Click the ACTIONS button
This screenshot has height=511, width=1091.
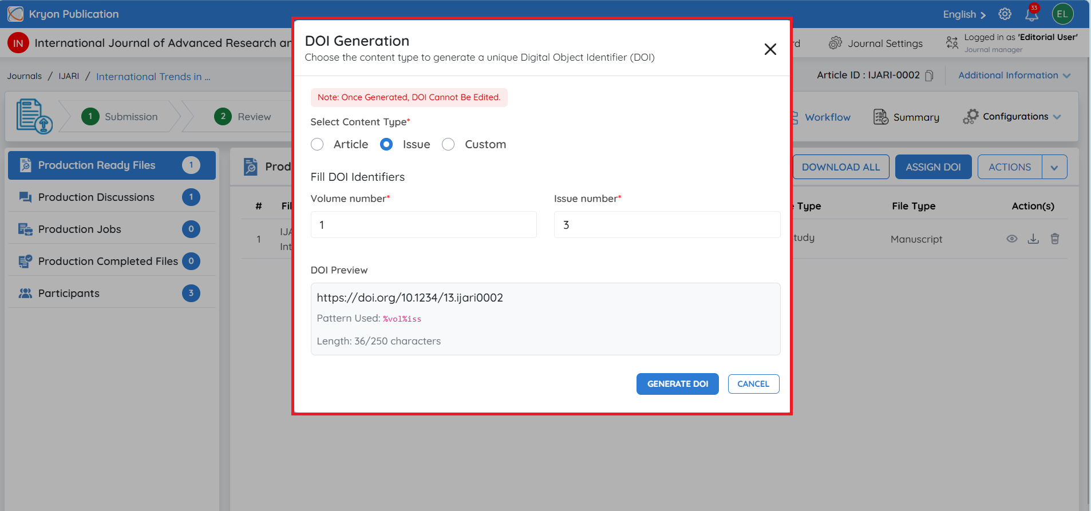pyautogui.click(x=1010, y=167)
